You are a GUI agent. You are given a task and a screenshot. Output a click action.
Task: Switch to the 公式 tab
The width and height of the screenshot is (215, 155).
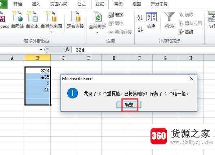(x=81, y=4)
